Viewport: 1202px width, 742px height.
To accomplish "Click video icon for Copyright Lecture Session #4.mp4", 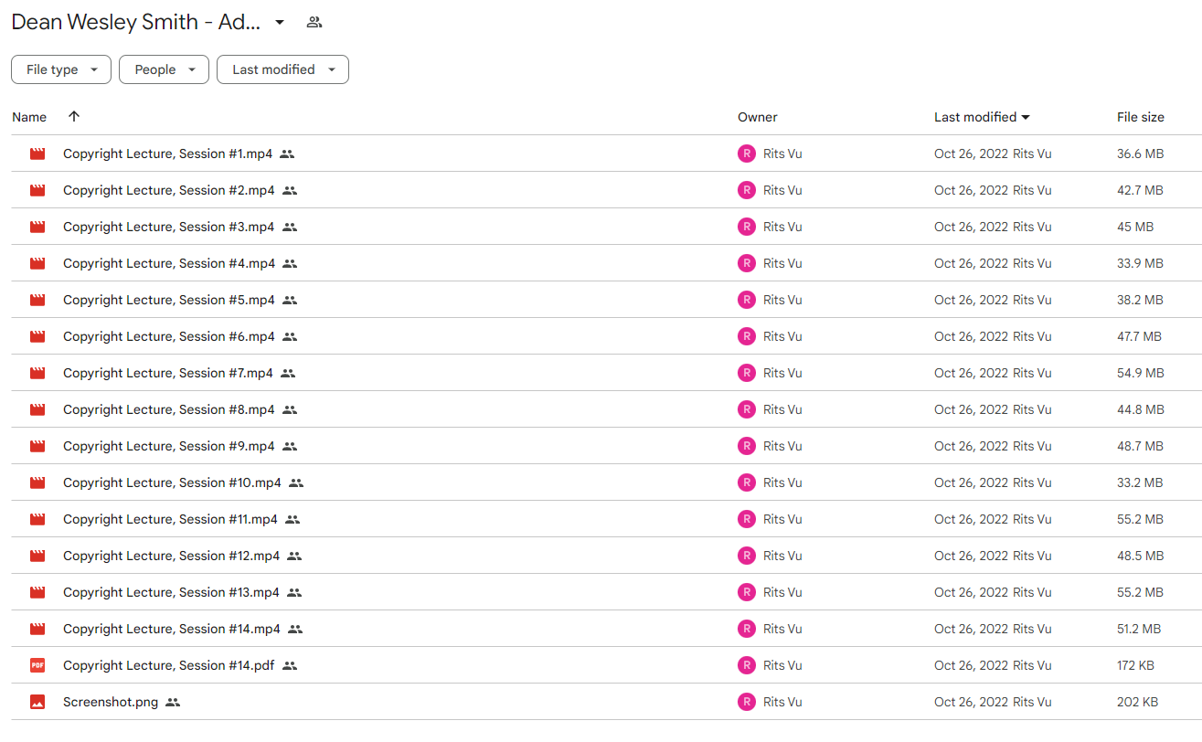I will (x=37, y=263).
